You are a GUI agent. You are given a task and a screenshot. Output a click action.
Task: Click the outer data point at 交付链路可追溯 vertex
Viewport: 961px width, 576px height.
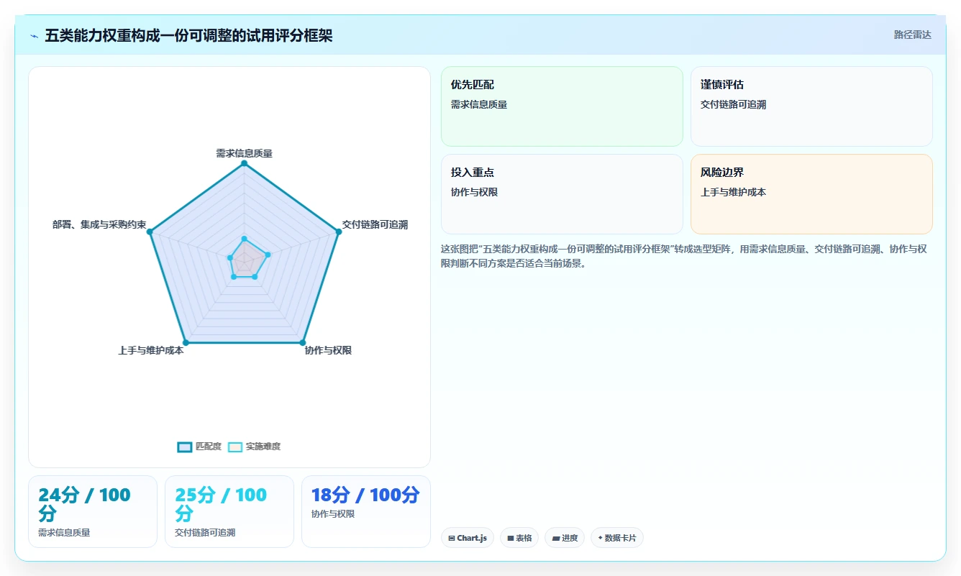(x=338, y=232)
